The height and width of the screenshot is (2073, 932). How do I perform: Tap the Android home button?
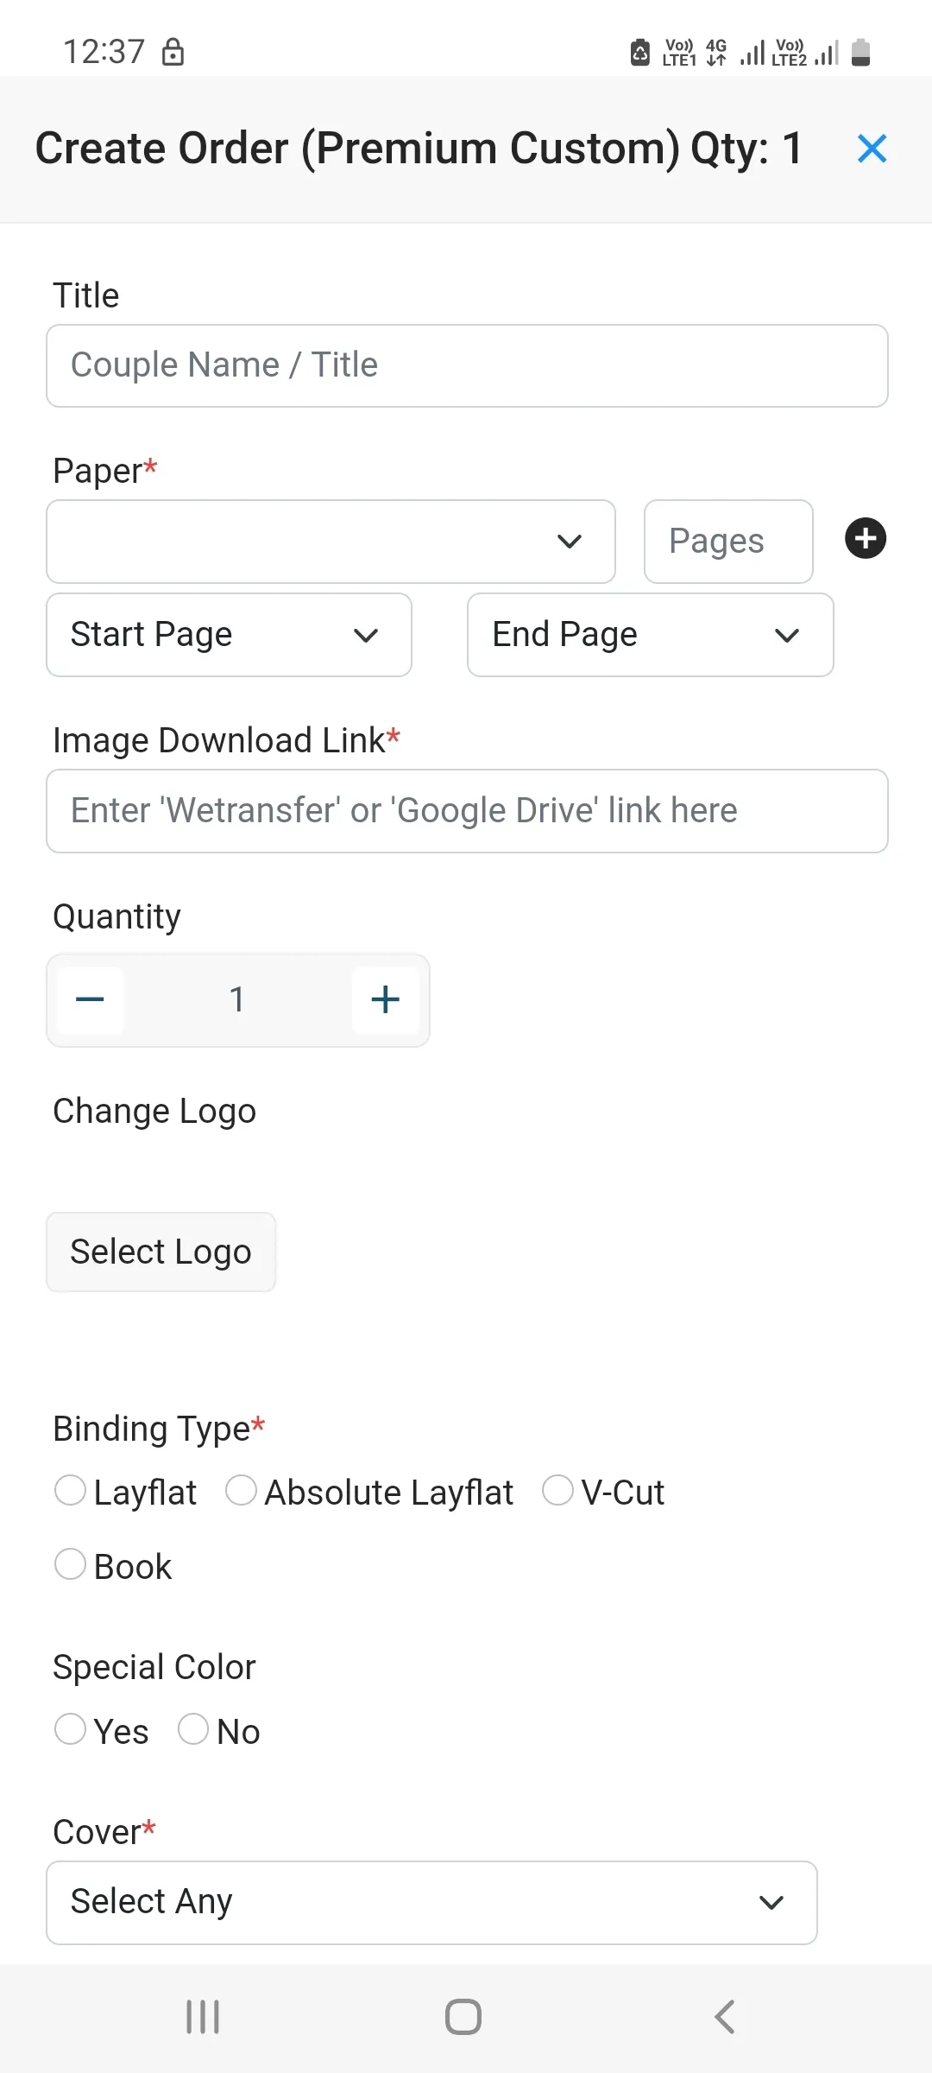(463, 2017)
